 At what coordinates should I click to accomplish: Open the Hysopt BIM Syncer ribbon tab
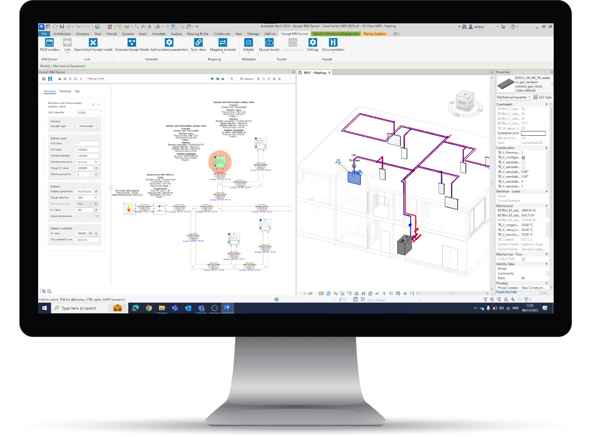(x=294, y=34)
